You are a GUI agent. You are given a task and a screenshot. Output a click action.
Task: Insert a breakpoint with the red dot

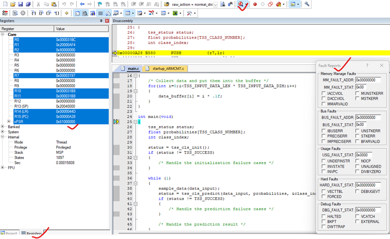pyautogui.click(x=255, y=4)
